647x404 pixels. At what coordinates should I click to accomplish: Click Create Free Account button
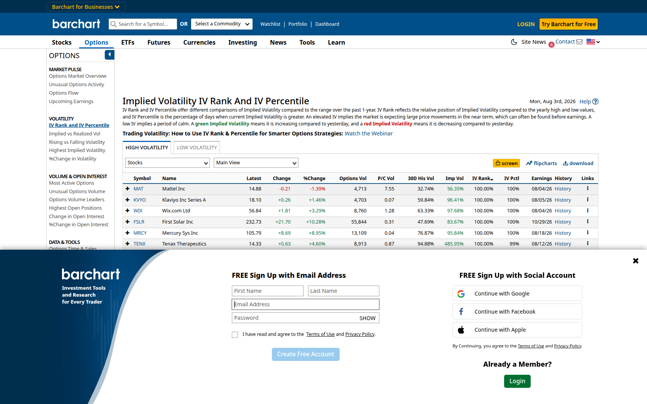306,354
